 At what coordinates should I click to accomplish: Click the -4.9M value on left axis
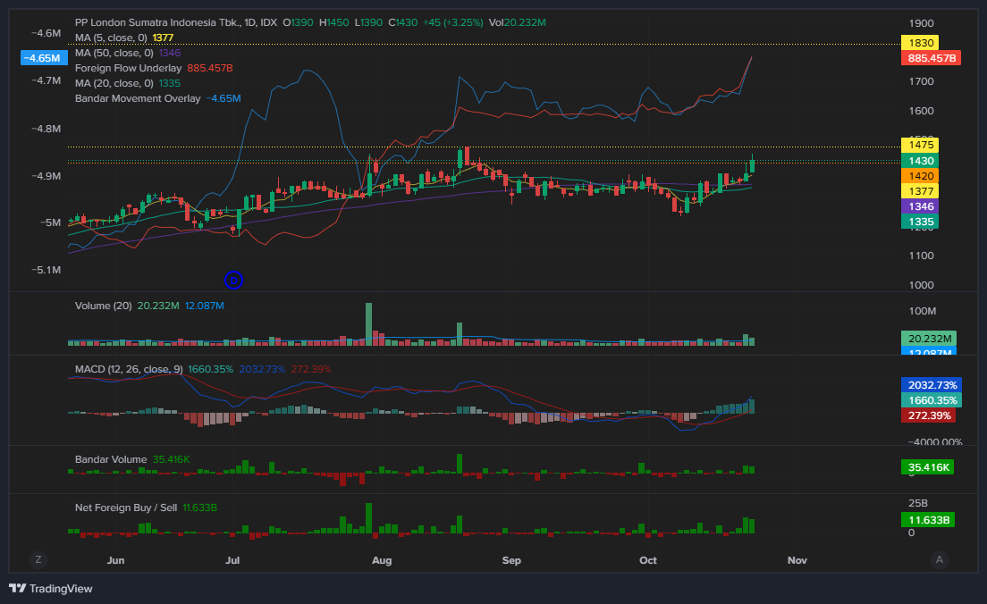tap(46, 175)
